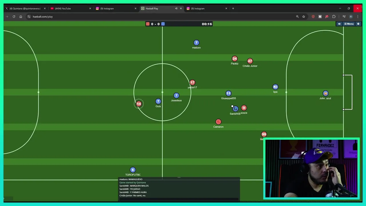This screenshot has width=366, height=206.
Task: Click player Crisão Junior number 47
Action: 250,61
